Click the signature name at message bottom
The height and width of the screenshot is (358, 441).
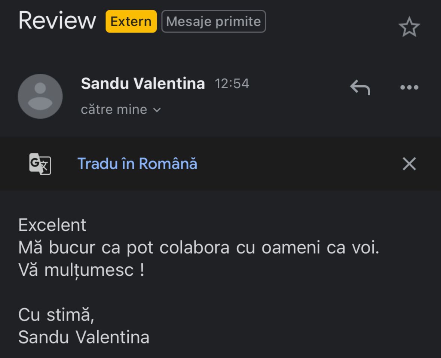[x=84, y=337]
